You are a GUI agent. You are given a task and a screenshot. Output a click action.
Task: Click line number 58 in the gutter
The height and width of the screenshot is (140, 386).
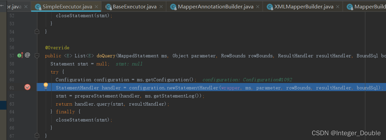(x=12, y=64)
